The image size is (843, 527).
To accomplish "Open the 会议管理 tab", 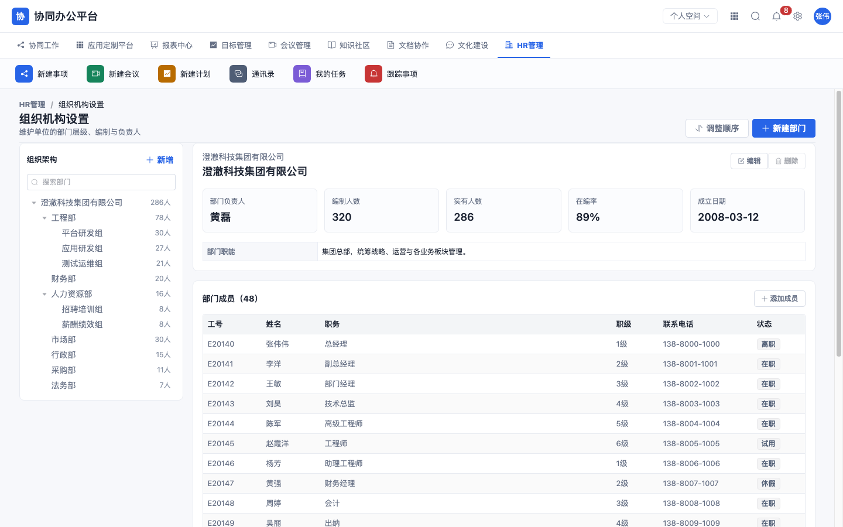I will (x=290, y=45).
